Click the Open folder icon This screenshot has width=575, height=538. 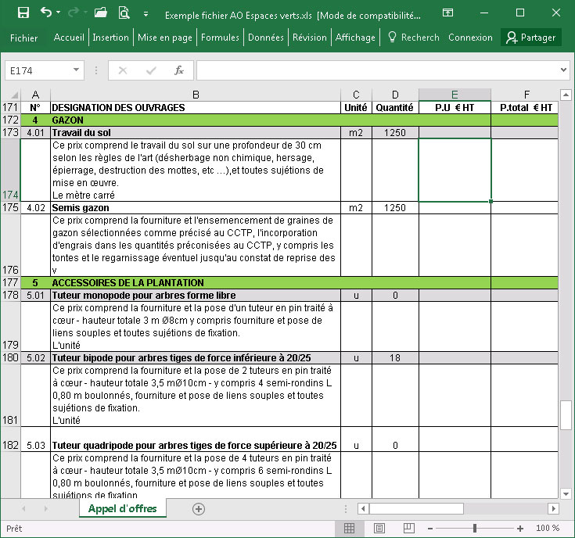coord(100,13)
